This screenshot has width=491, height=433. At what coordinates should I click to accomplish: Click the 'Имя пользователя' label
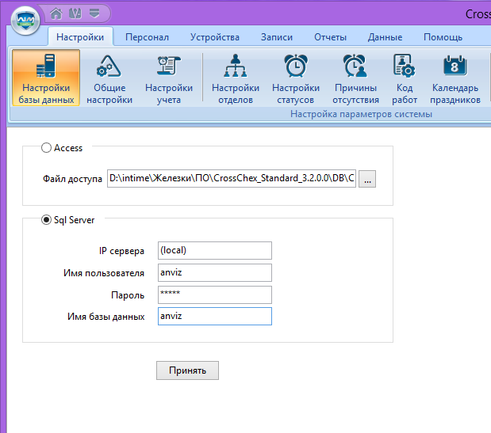pos(104,273)
